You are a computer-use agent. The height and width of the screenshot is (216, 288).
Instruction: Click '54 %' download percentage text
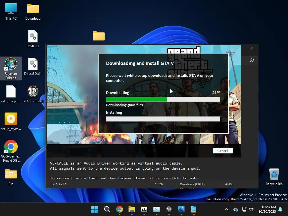click(216, 93)
